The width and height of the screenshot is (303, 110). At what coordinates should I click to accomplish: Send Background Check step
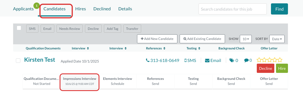pyautogui.click(x=231, y=81)
